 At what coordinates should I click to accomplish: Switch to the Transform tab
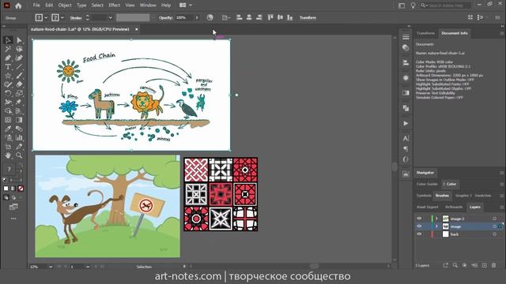425,33
